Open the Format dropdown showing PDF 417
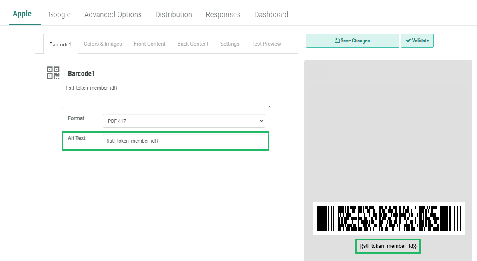Image resolution: width=477 pixels, height=261 pixels. (184, 121)
